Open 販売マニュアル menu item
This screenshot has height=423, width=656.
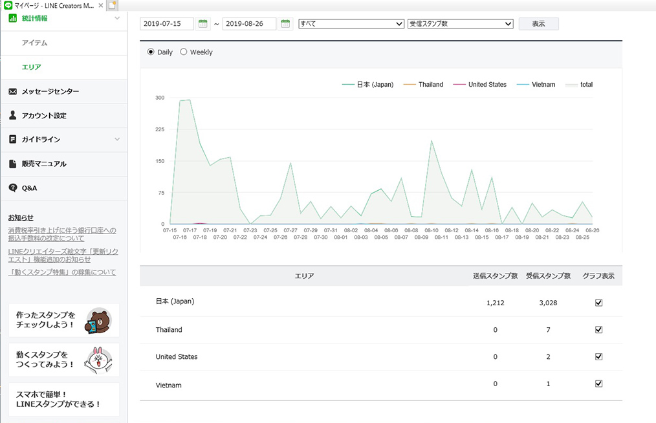coord(44,164)
